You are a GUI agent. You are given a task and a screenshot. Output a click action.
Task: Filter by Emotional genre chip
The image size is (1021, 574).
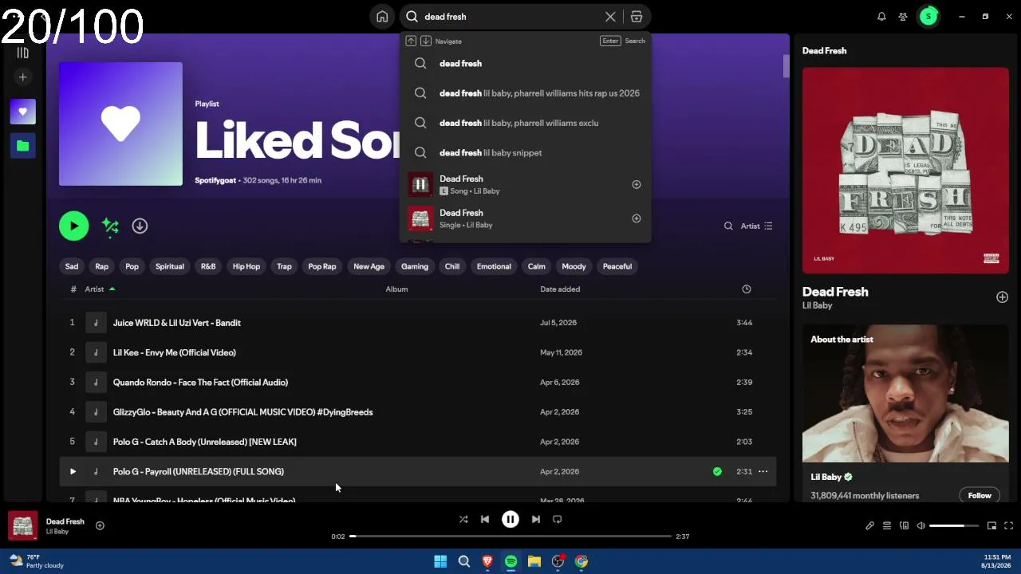(x=494, y=266)
